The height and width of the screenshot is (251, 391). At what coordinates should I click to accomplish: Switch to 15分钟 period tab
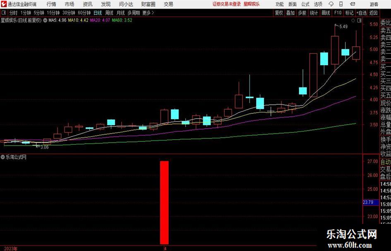pos(53,13)
